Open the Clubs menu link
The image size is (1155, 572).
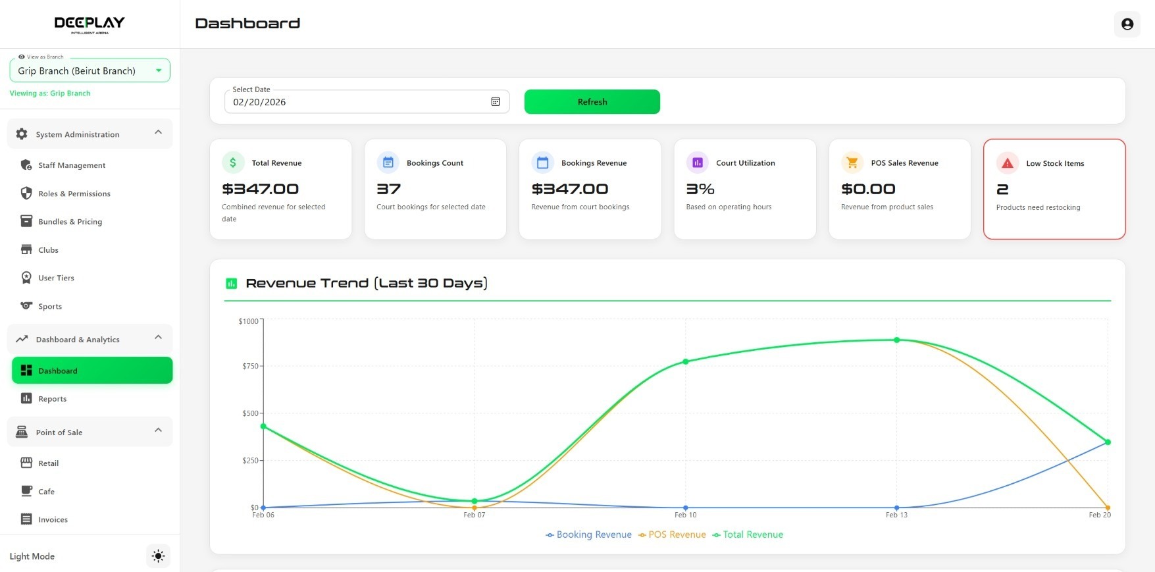click(x=92, y=250)
